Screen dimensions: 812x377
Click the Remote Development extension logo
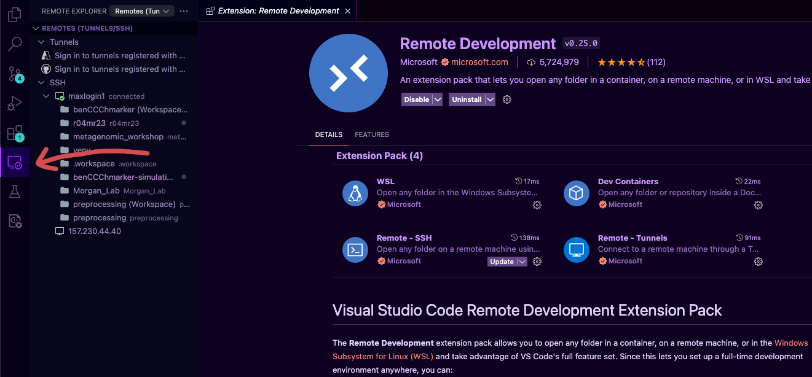(349, 73)
